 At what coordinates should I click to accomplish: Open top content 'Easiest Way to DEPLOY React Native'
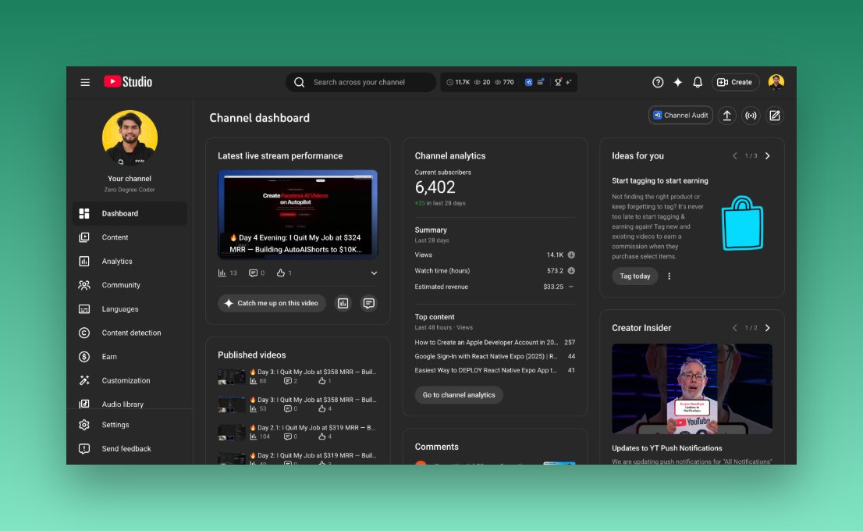(x=495, y=370)
